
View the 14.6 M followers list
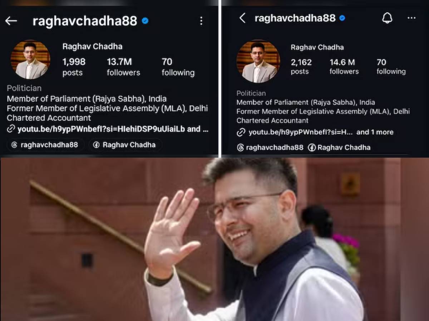344,67
